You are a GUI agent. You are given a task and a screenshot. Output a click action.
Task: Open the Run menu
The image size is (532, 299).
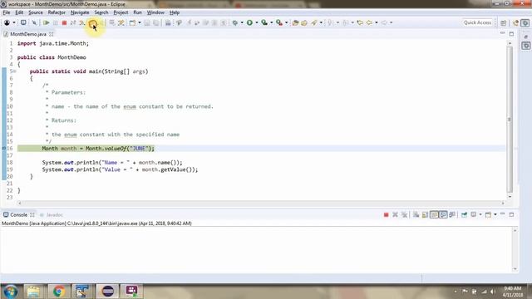pyautogui.click(x=137, y=12)
